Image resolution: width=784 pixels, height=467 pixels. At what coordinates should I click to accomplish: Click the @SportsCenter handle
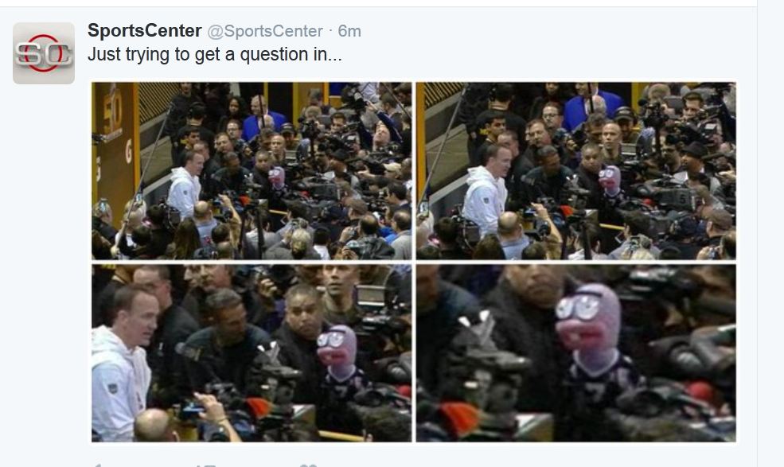(x=265, y=31)
